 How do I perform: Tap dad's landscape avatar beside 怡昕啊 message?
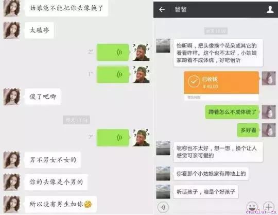tap(163, 45)
